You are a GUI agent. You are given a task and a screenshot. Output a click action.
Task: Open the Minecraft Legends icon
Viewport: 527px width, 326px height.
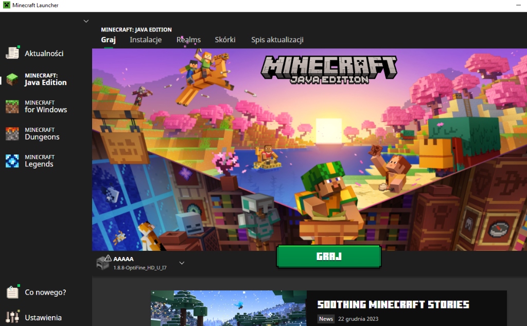tap(12, 161)
